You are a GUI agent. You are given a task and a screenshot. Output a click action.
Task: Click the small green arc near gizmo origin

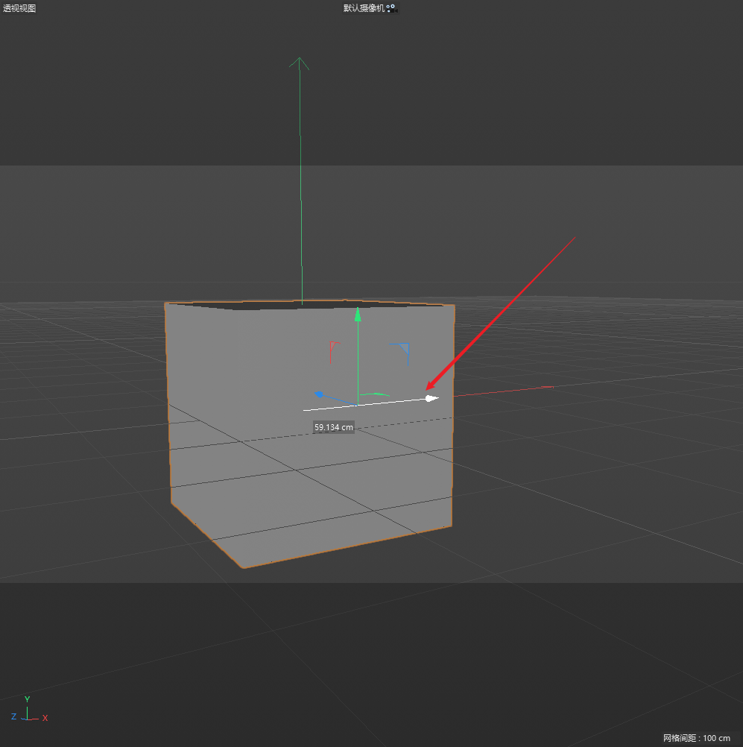tap(375, 394)
